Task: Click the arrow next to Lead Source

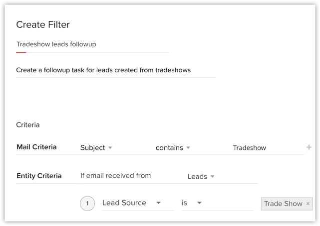Action: coord(158,203)
